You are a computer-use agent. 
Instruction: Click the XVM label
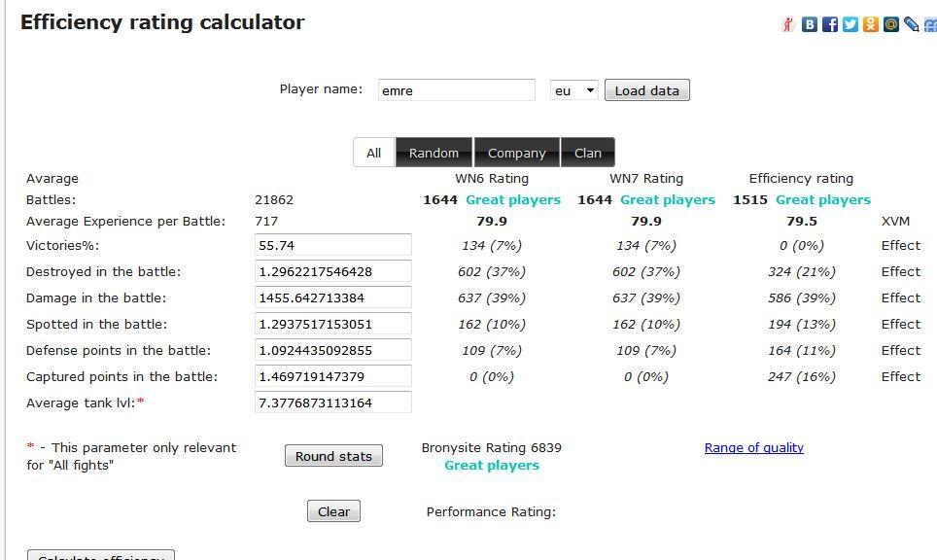click(x=896, y=221)
